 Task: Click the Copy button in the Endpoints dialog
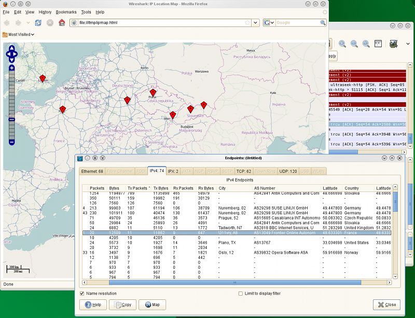pyautogui.click(x=122, y=305)
